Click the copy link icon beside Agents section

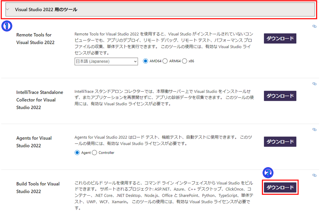pyautogui.click(x=314, y=130)
